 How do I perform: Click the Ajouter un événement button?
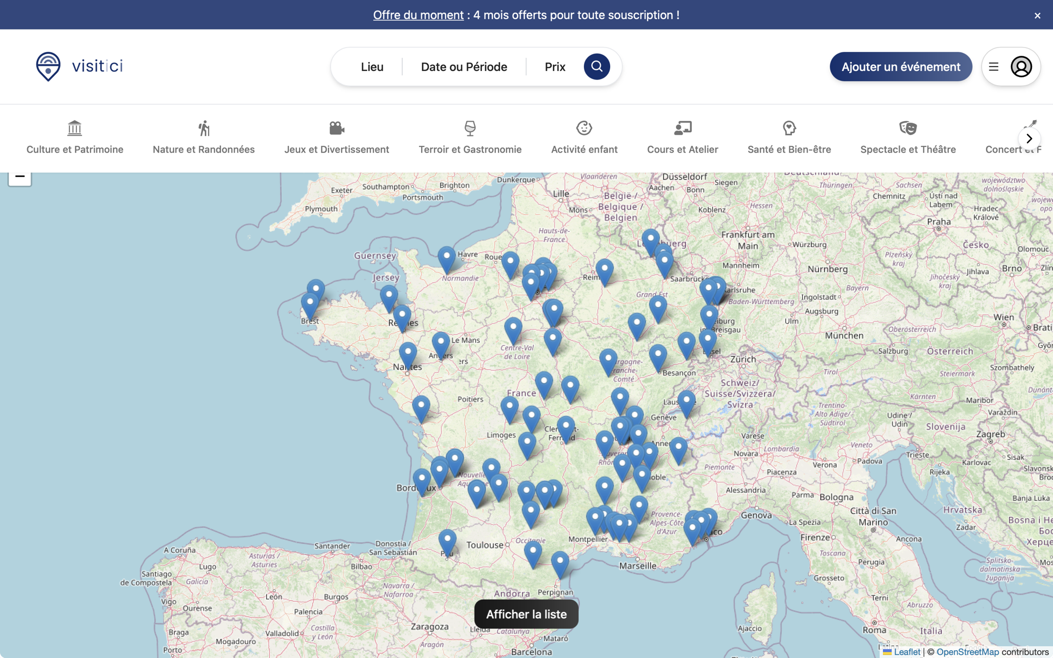[x=900, y=66]
